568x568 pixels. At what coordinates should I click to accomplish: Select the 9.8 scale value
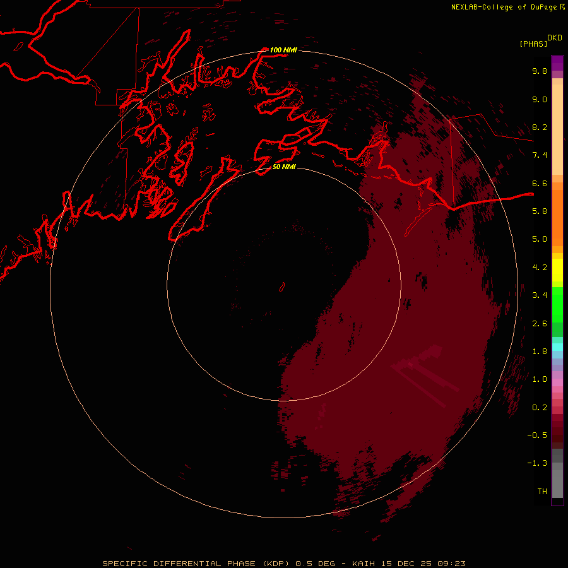tap(540, 71)
